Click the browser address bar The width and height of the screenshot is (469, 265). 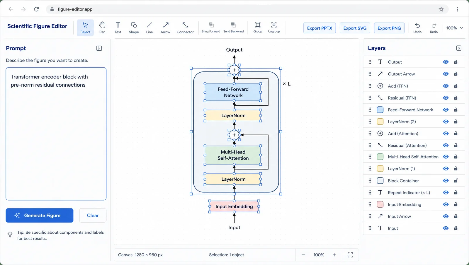[x=247, y=9]
